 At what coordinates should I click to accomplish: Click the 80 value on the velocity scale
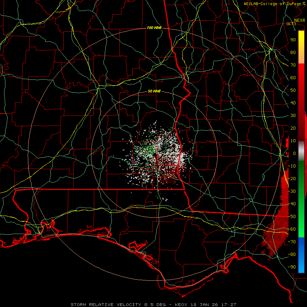tap(293, 52)
